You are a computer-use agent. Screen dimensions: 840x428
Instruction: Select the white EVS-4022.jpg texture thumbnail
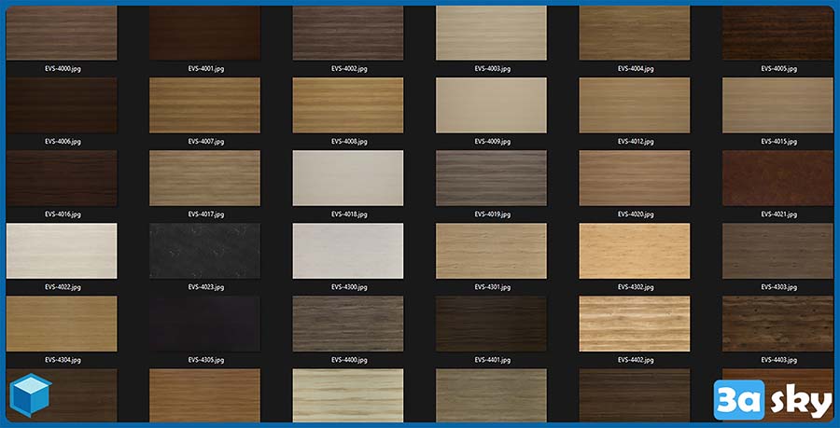pos(62,251)
